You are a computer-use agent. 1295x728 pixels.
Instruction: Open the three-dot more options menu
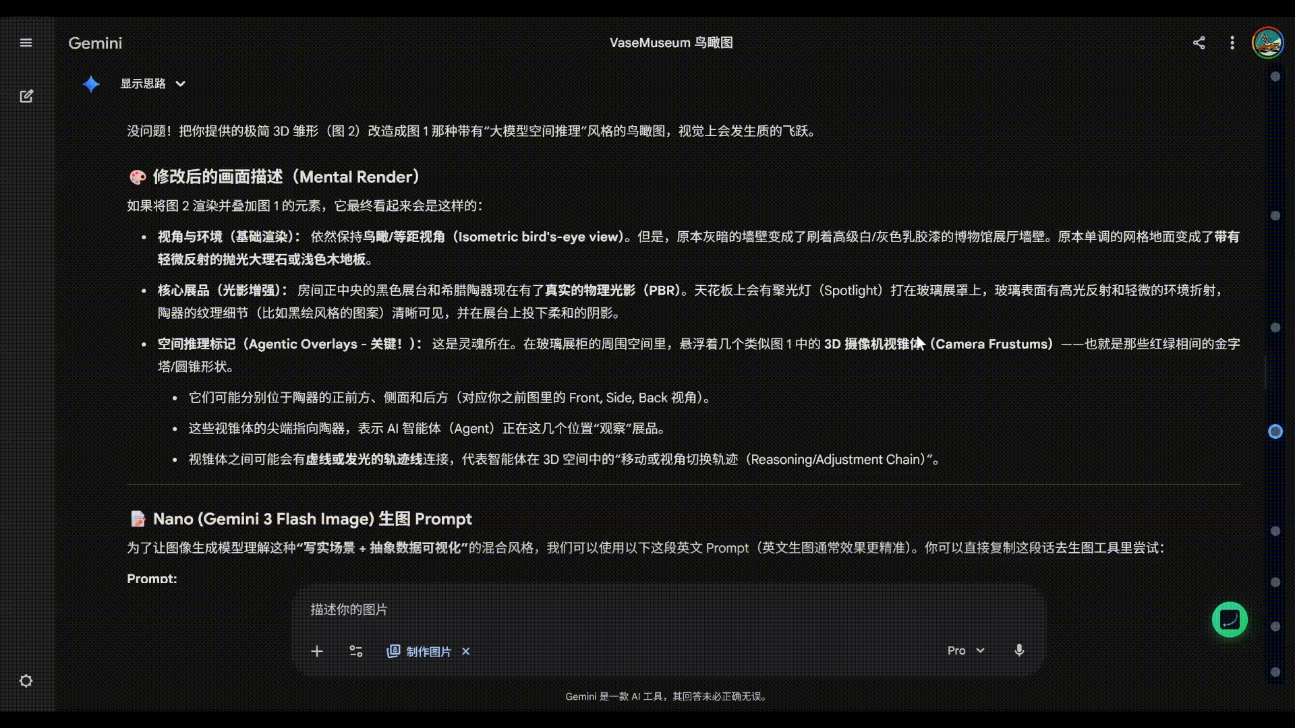(1232, 43)
